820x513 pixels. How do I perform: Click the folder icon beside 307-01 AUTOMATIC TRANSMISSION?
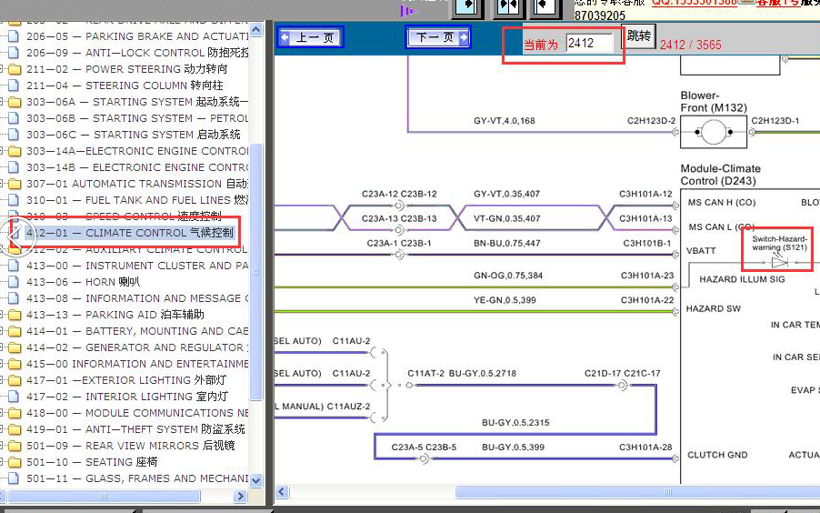click(15, 184)
